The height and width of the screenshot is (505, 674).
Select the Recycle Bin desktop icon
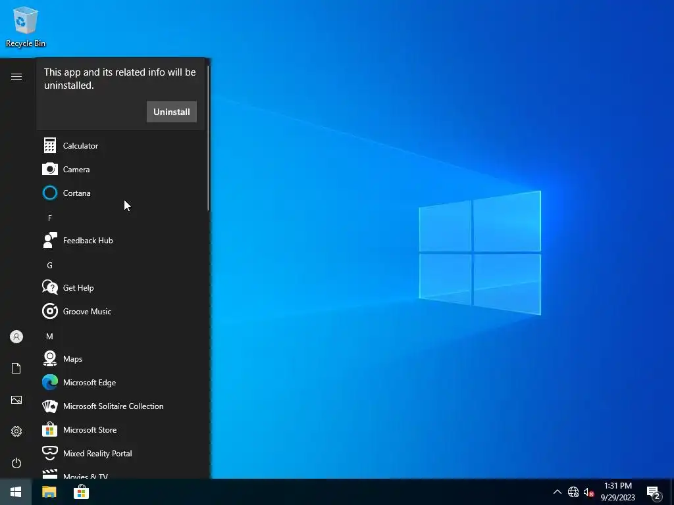point(26,26)
